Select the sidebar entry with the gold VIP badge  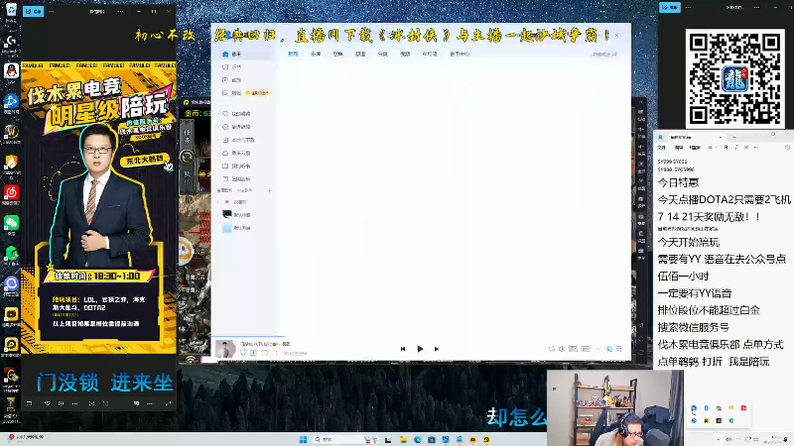[245, 93]
